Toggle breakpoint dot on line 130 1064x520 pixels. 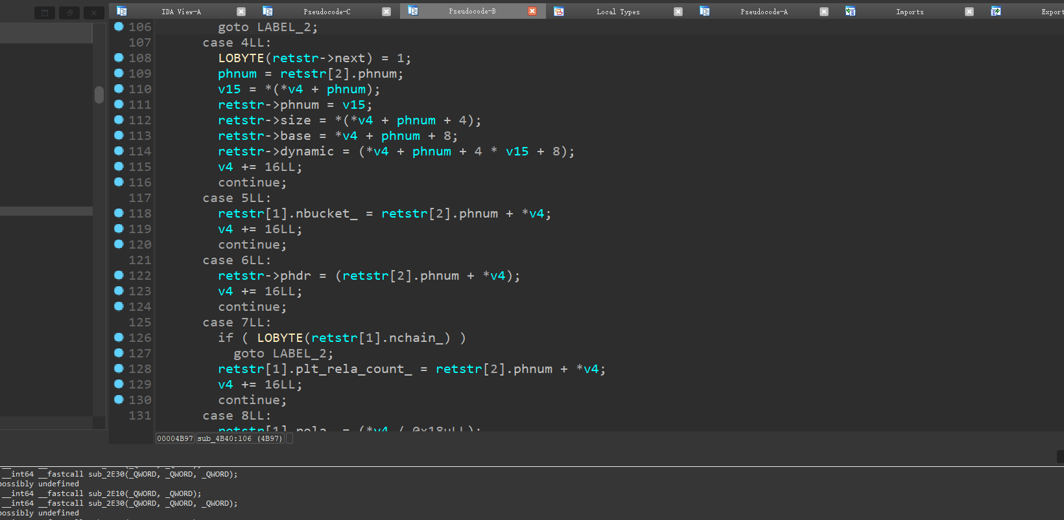(x=119, y=400)
